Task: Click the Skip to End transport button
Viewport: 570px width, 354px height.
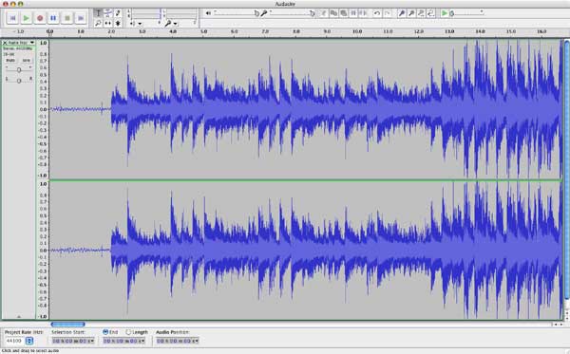Action: [81, 18]
